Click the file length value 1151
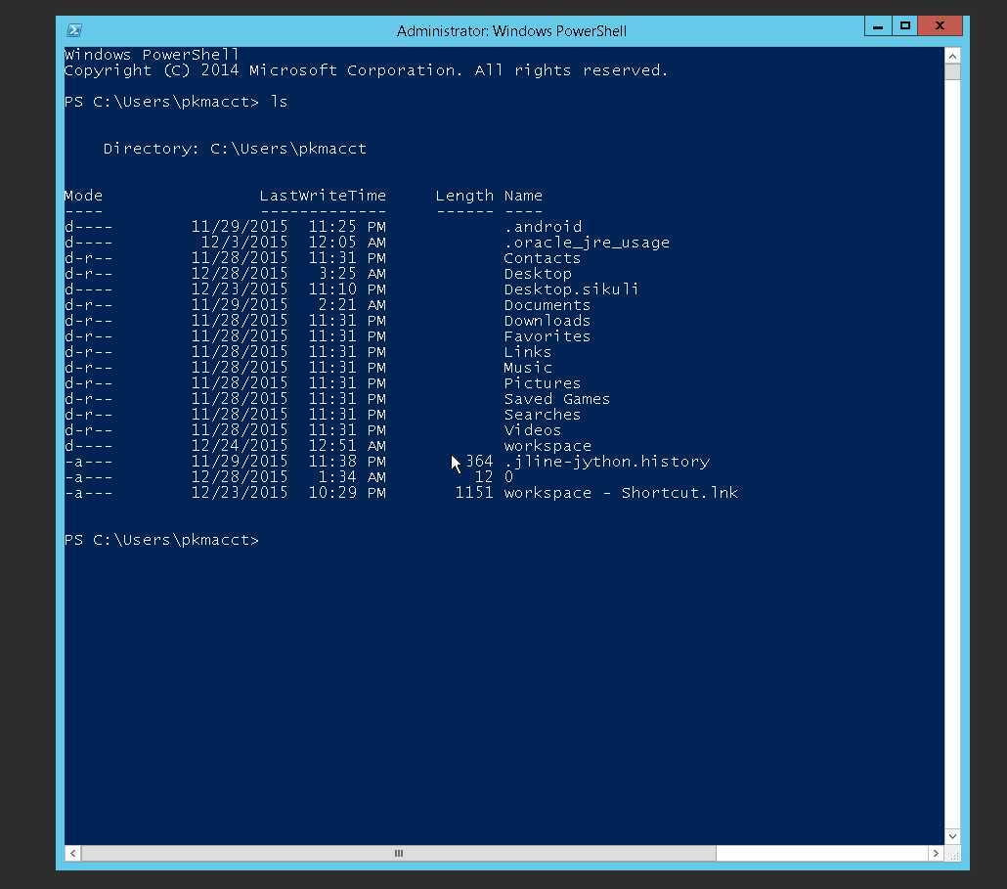 [x=474, y=493]
